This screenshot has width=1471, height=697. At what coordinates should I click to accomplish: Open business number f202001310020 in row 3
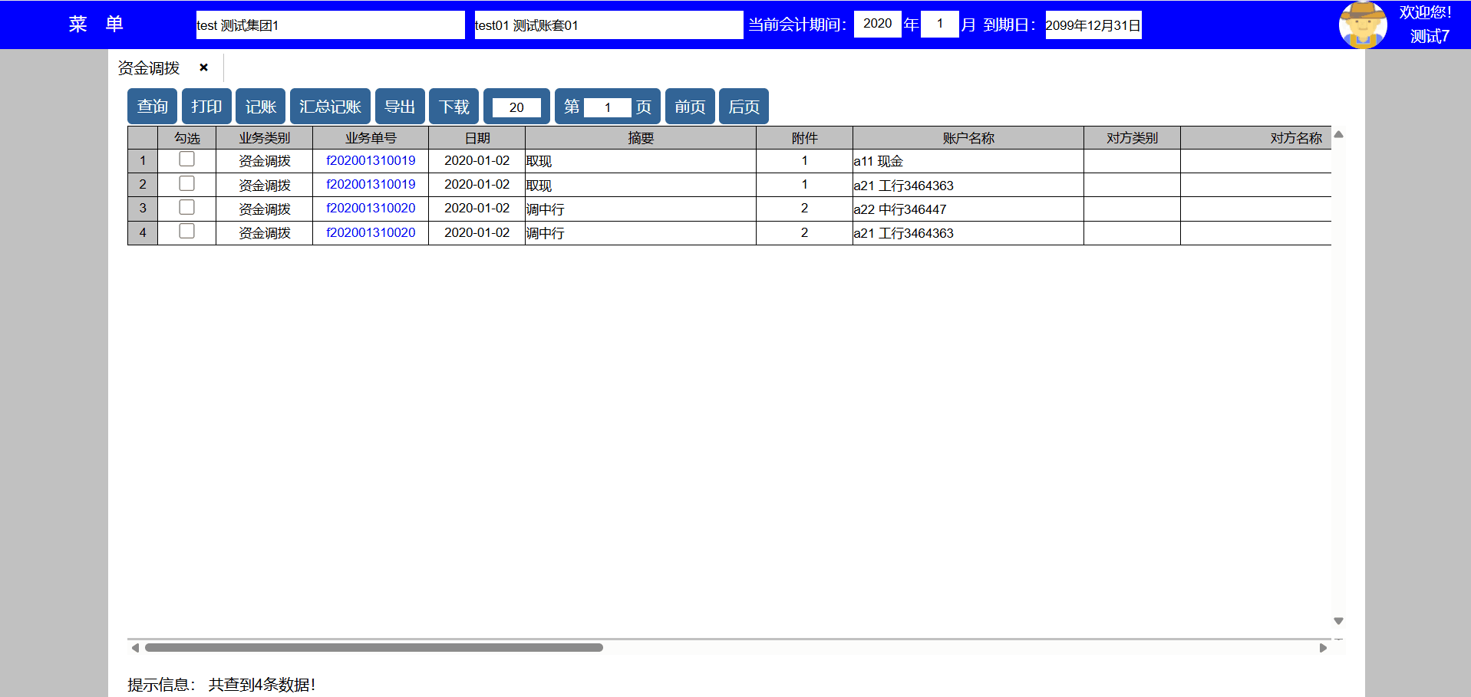[371, 208]
